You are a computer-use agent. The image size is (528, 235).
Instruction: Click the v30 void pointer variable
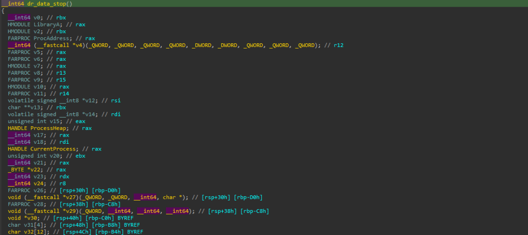pos(29,218)
